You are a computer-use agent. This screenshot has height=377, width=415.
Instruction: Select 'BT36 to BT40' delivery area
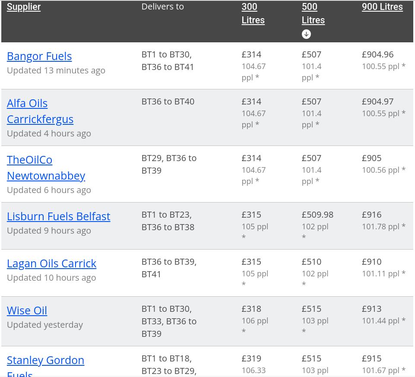[x=168, y=101]
